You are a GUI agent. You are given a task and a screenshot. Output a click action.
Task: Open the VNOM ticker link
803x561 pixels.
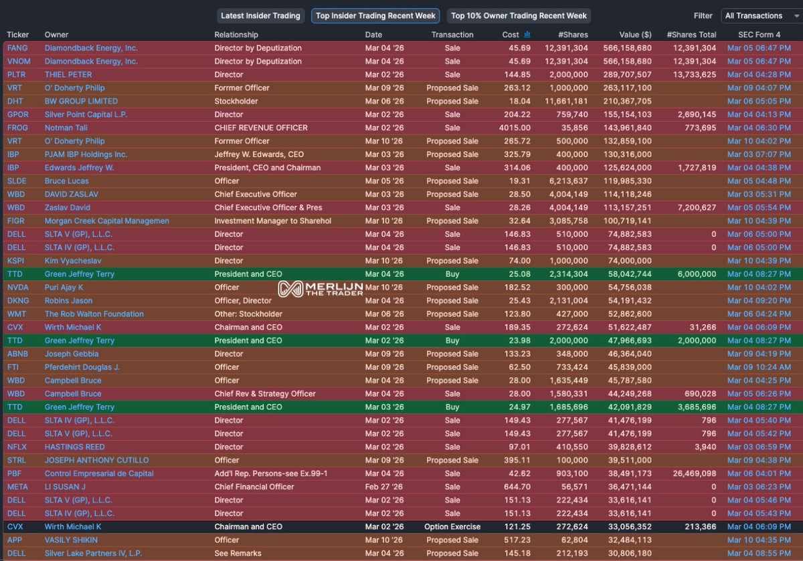point(18,62)
